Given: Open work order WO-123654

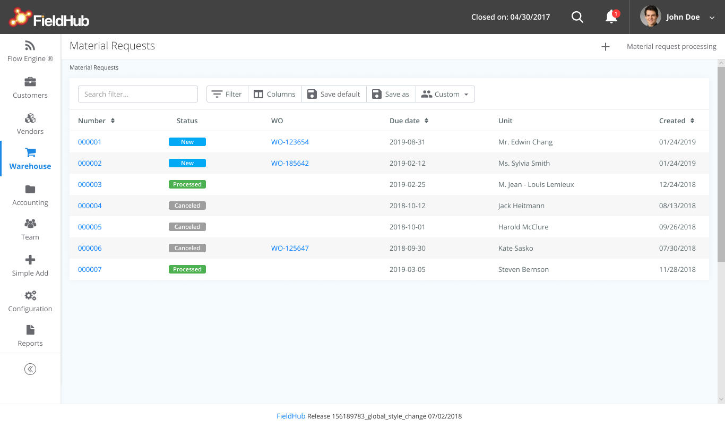Looking at the screenshot, I should point(290,142).
